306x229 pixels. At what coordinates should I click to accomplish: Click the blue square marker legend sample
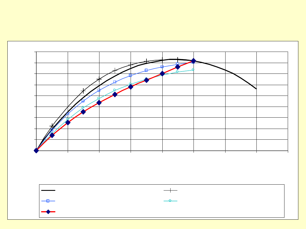(48, 201)
